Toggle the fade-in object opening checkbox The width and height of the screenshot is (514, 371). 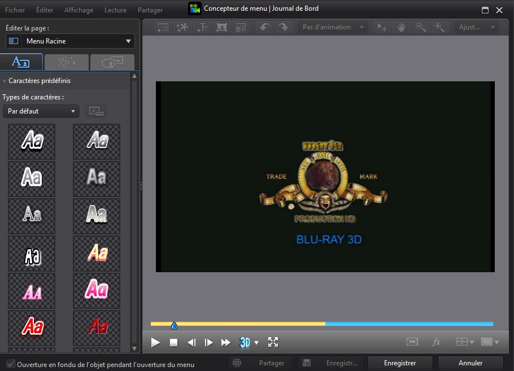click(x=11, y=364)
